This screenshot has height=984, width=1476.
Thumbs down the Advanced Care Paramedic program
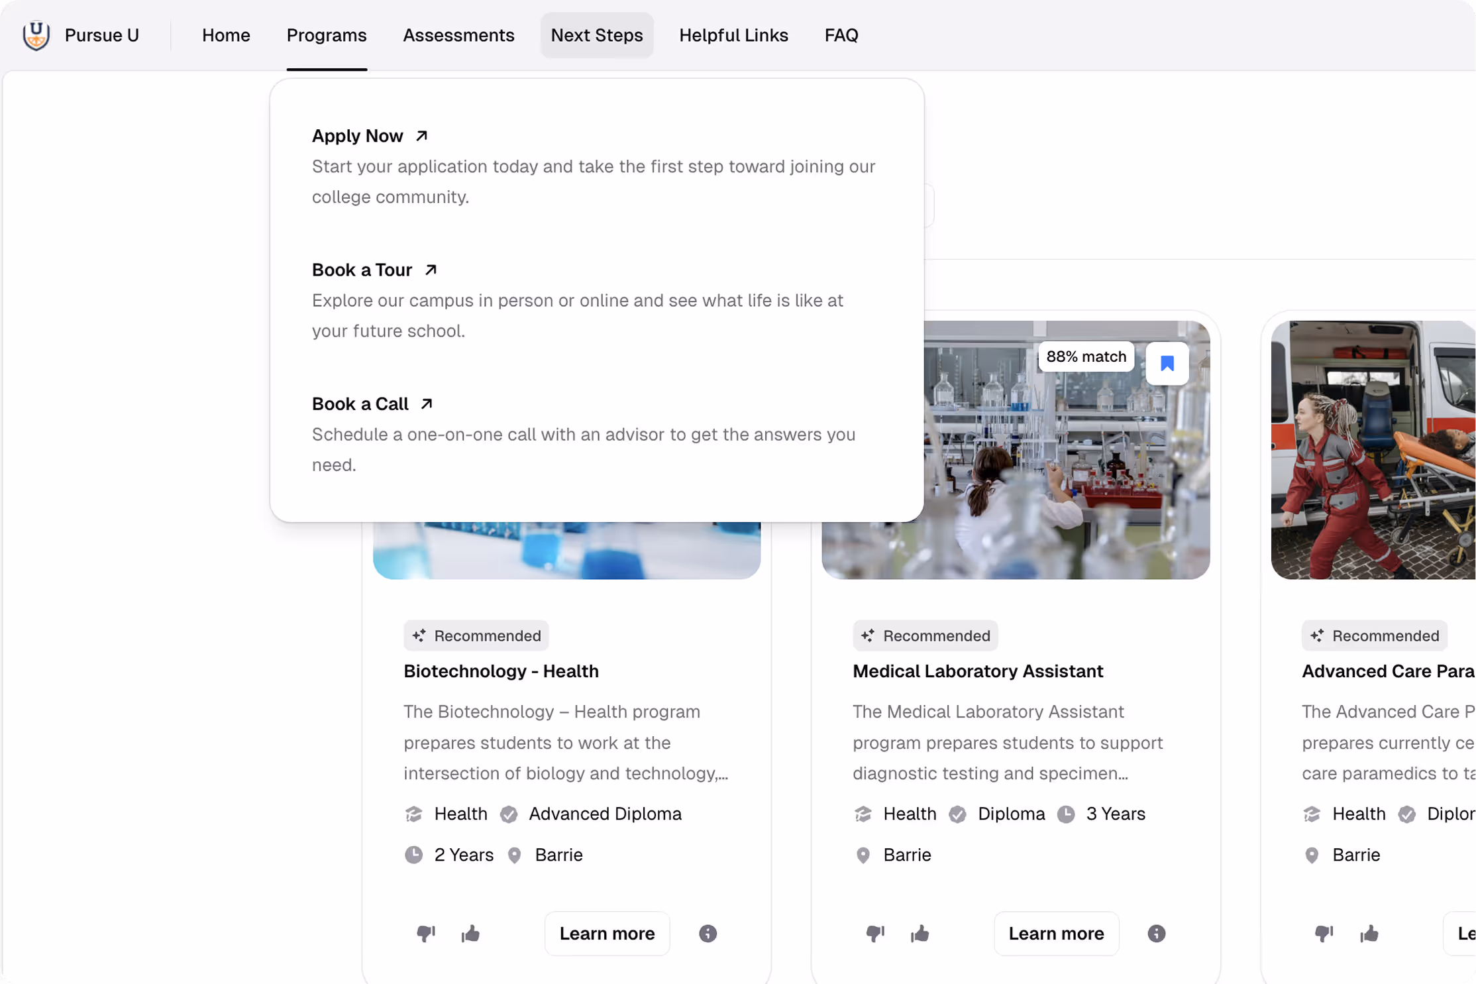click(1324, 934)
